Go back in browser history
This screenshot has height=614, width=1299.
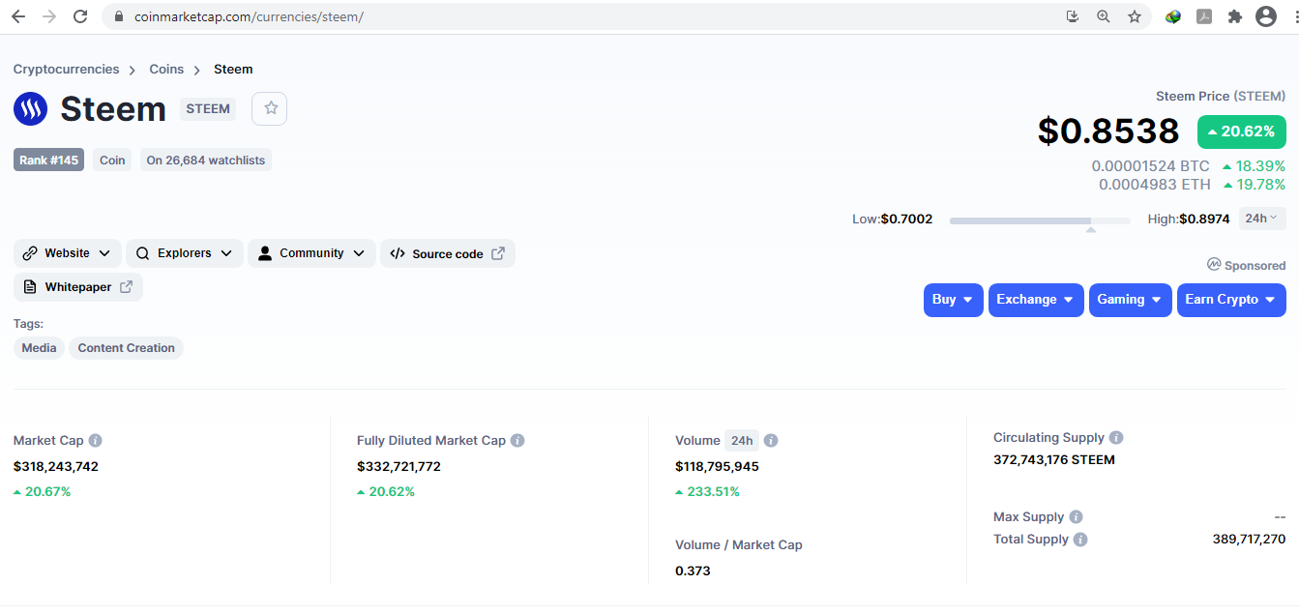pos(18,16)
